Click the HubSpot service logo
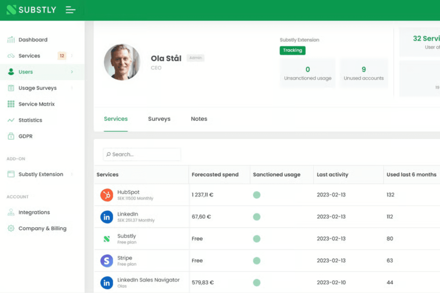The width and height of the screenshot is (440, 293). [x=107, y=195]
